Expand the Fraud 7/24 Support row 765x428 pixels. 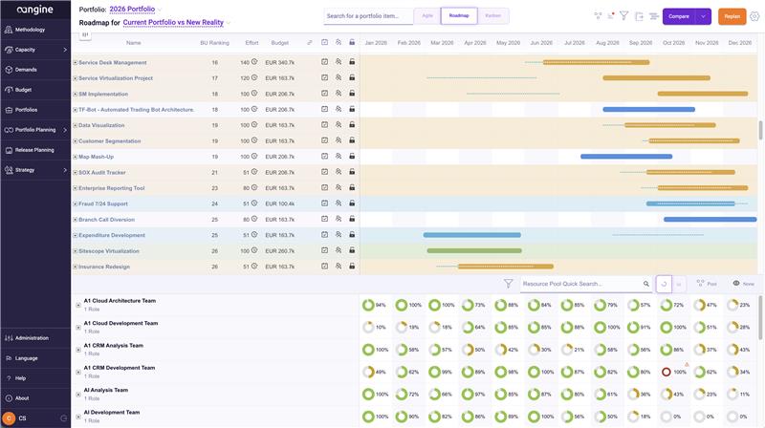point(76,203)
